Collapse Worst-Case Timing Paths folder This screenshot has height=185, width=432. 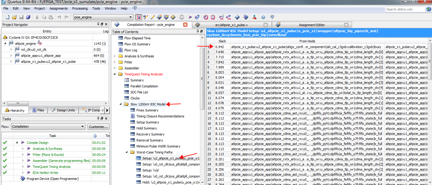click(x=127, y=152)
